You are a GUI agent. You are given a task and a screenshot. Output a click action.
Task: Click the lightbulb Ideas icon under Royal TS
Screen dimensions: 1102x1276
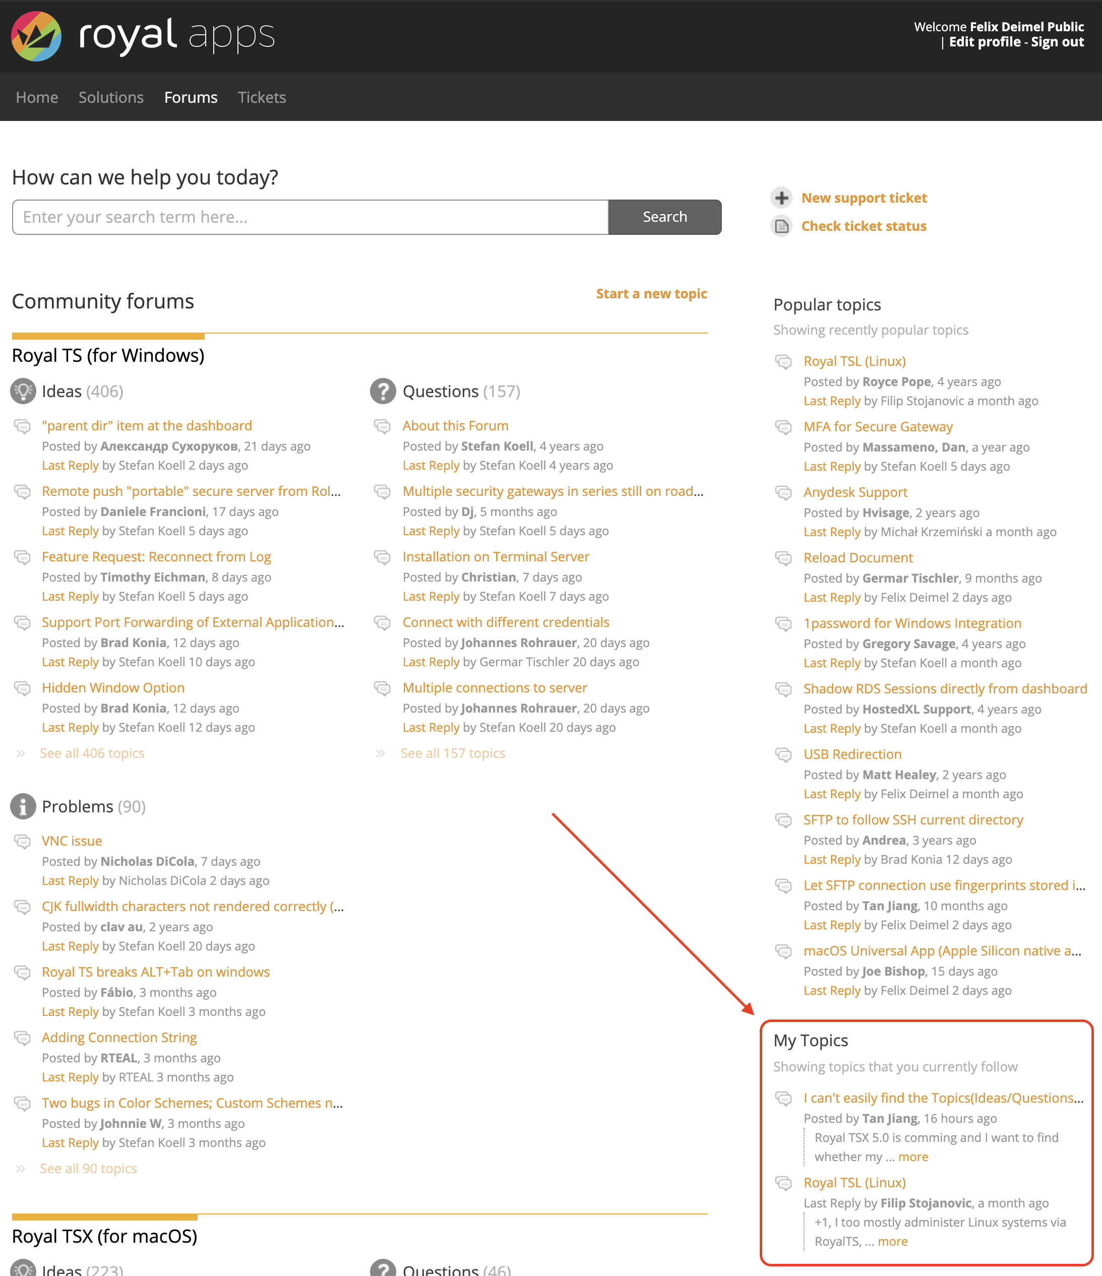pyautogui.click(x=23, y=391)
